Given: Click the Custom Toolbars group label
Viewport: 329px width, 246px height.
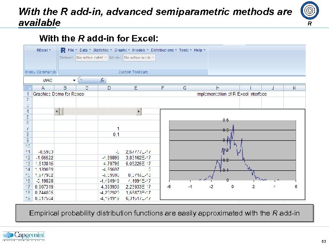Looking at the screenshot, I should (133, 72).
